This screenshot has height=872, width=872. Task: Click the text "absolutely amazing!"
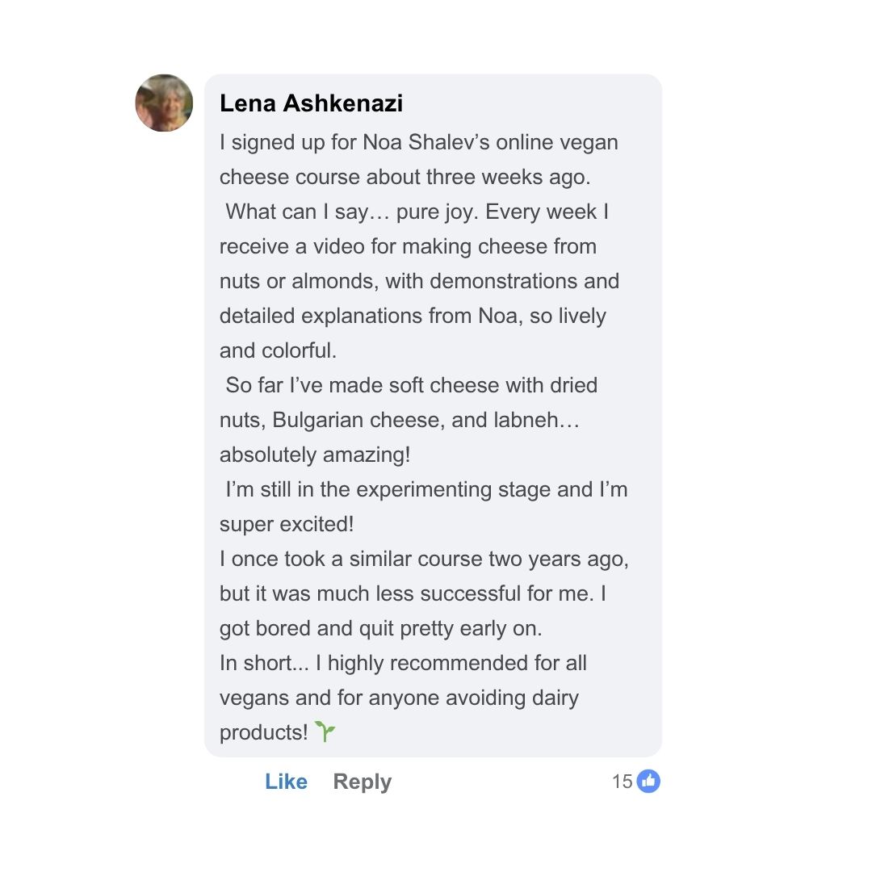315,455
